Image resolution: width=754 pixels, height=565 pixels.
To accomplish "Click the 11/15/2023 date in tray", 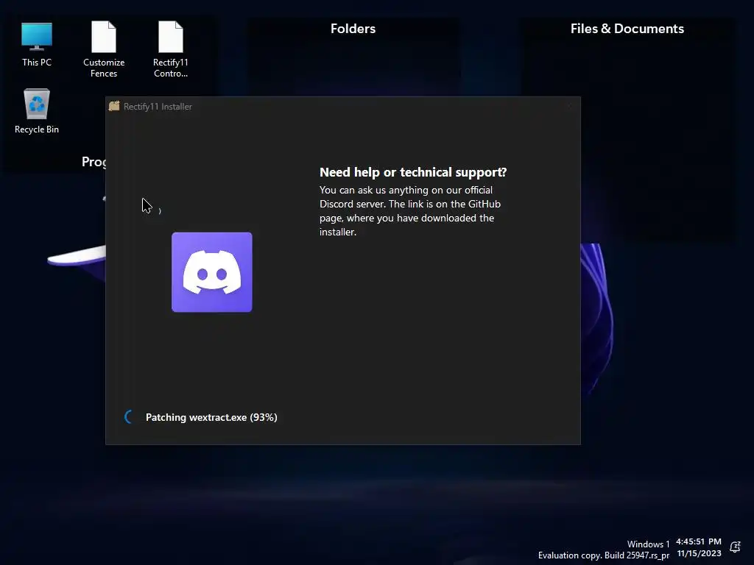I will coord(700,553).
